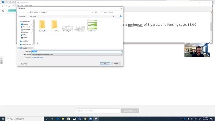Open Snipping Tool Help menu
The height and width of the screenshot is (121, 215).
[x=31, y=5]
